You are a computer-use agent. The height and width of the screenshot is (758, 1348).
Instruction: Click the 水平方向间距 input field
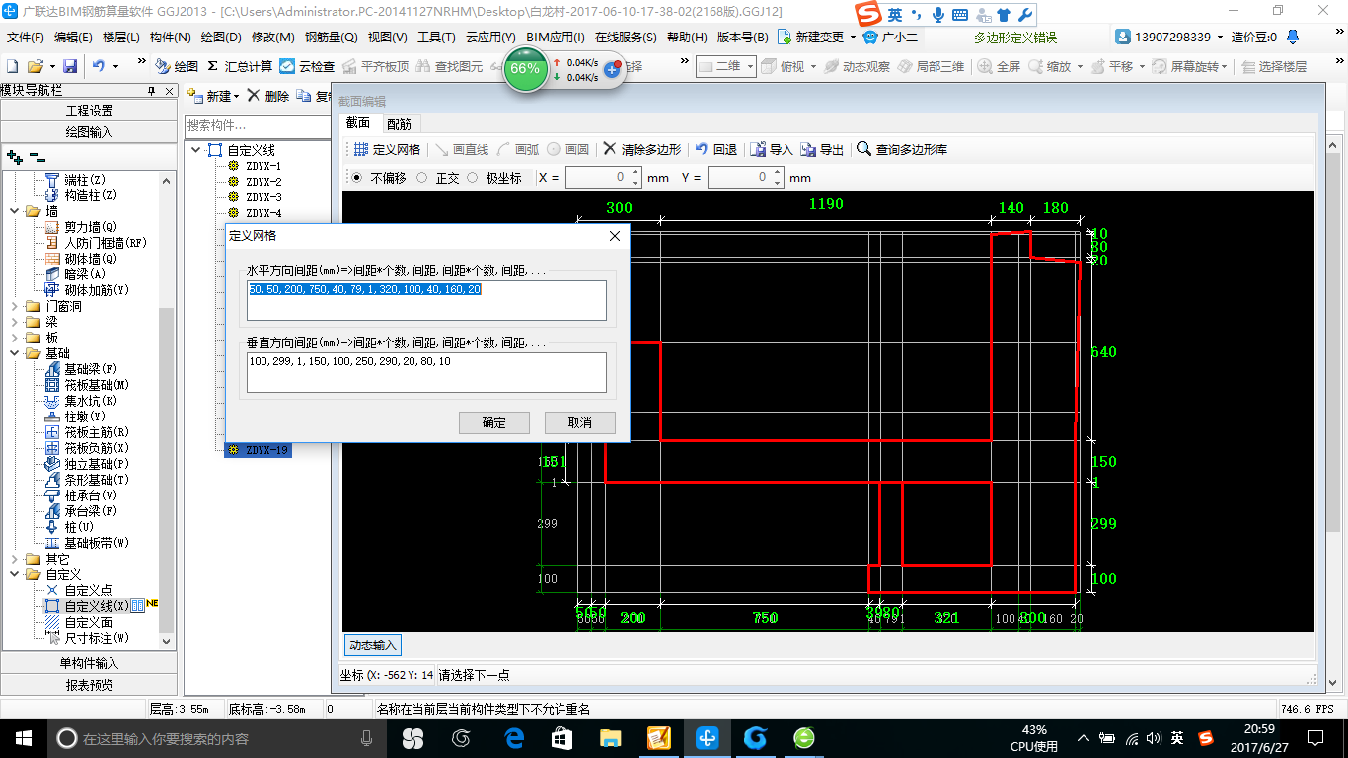(x=426, y=300)
